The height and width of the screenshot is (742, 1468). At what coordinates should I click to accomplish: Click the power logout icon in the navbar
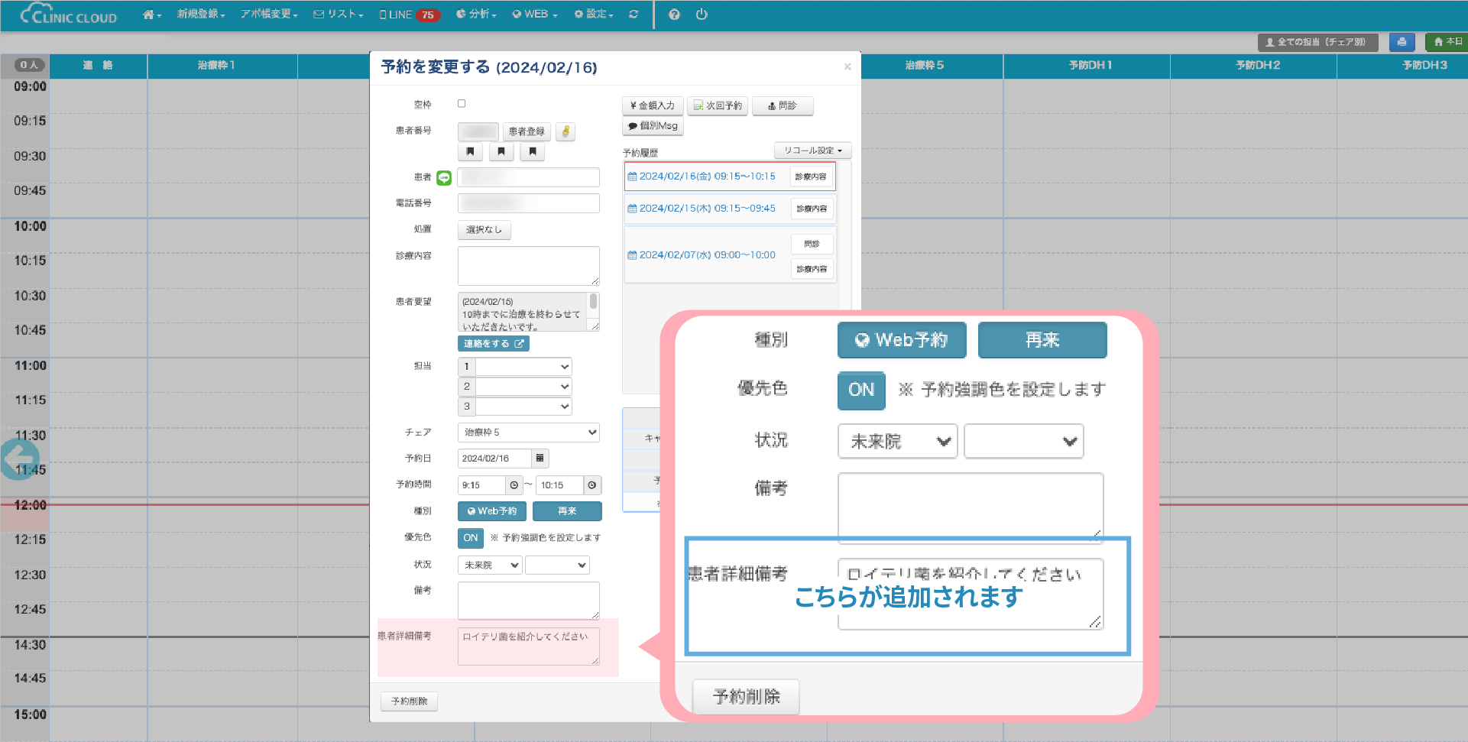coord(702,15)
